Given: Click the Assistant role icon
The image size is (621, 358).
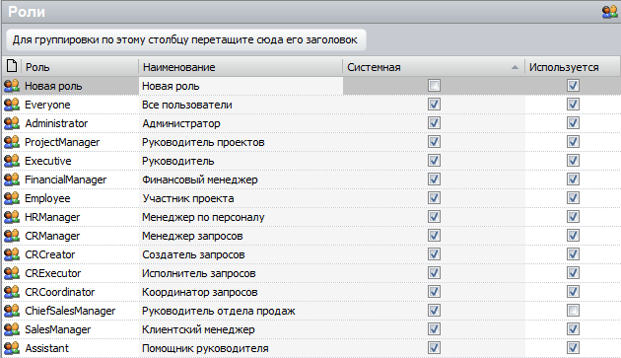Looking at the screenshot, I should (x=12, y=348).
